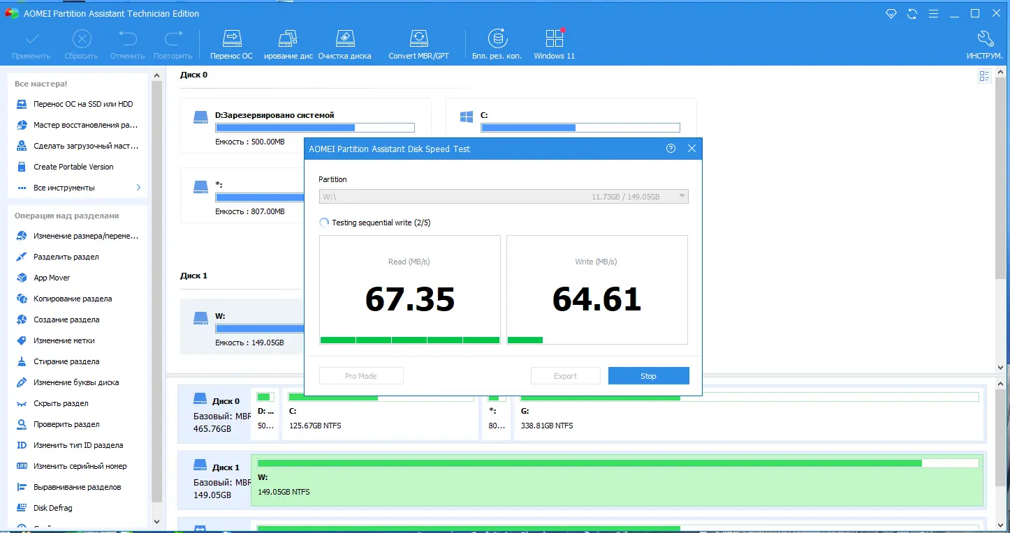1010x533 pixels.
Task: Choose Сделать загрузочный bootable media wizard
Action: 77,146
